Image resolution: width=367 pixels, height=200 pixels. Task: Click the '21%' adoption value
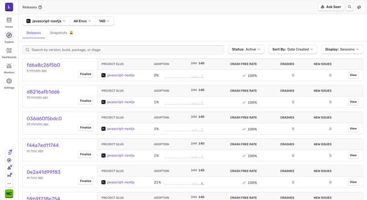pyautogui.click(x=157, y=182)
